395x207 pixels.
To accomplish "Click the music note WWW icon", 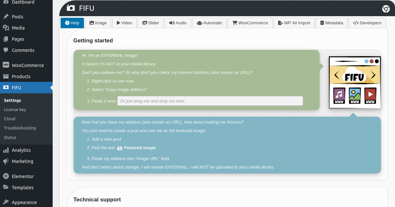I will pos(339,96).
